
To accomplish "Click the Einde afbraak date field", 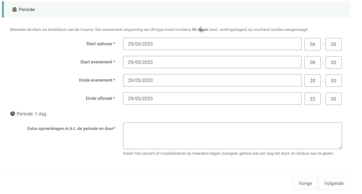I will pos(212,99).
